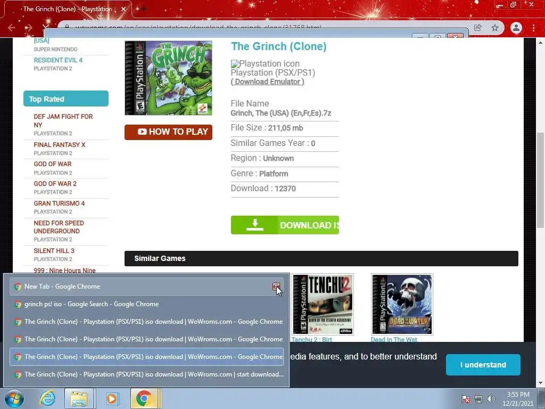Close the New Tab window preview
This screenshot has width=545, height=409.
pos(276,287)
